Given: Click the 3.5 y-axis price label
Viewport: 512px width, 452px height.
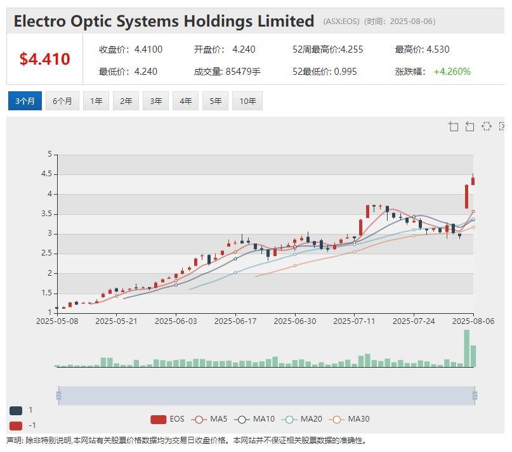Looking at the screenshot, I should click(47, 214).
